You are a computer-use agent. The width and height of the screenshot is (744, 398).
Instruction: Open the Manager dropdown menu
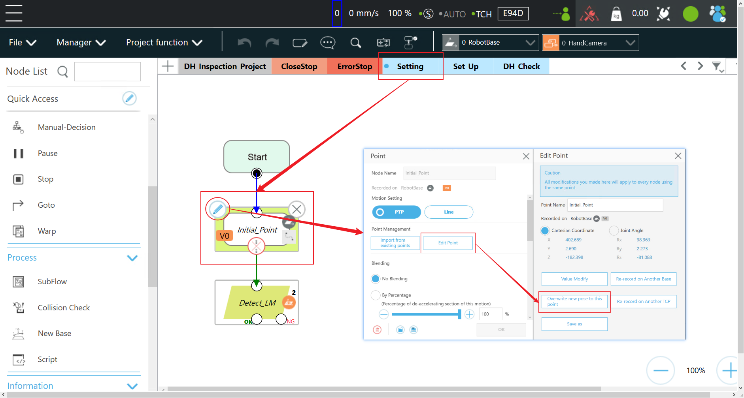tap(81, 42)
